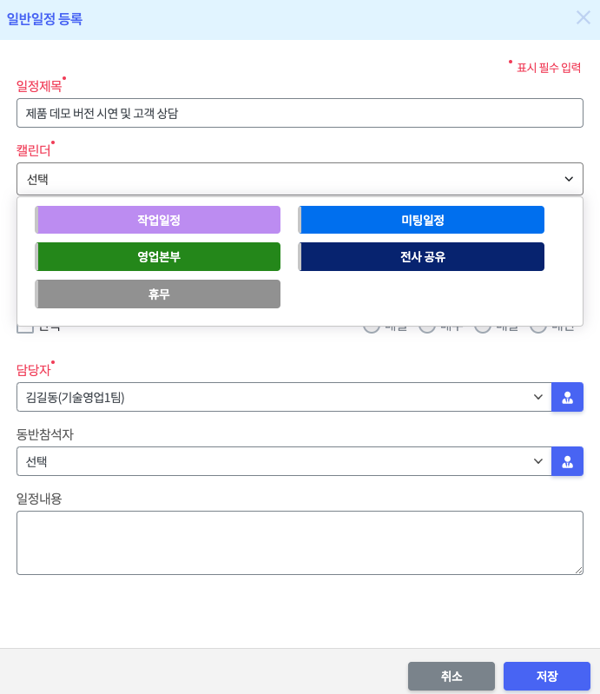Select the second of the four repeat radio buttons
The height and width of the screenshot is (694, 600).
(x=427, y=327)
